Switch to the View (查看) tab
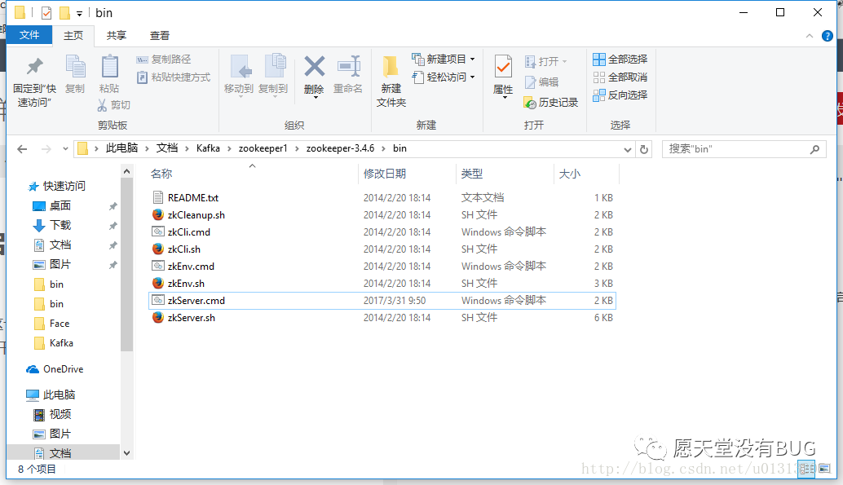This screenshot has height=485, width=843. pos(160,36)
